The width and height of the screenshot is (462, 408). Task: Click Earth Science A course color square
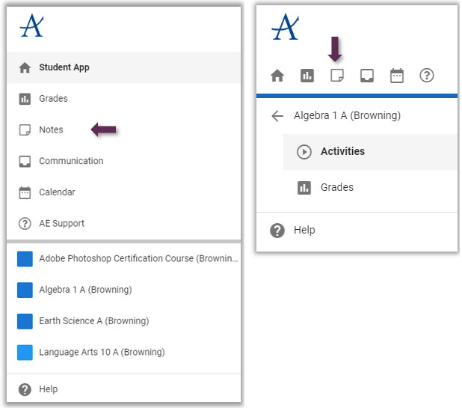click(x=25, y=321)
